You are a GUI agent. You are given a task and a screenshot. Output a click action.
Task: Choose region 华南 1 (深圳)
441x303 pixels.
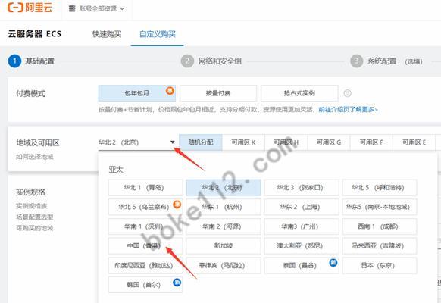(145, 226)
